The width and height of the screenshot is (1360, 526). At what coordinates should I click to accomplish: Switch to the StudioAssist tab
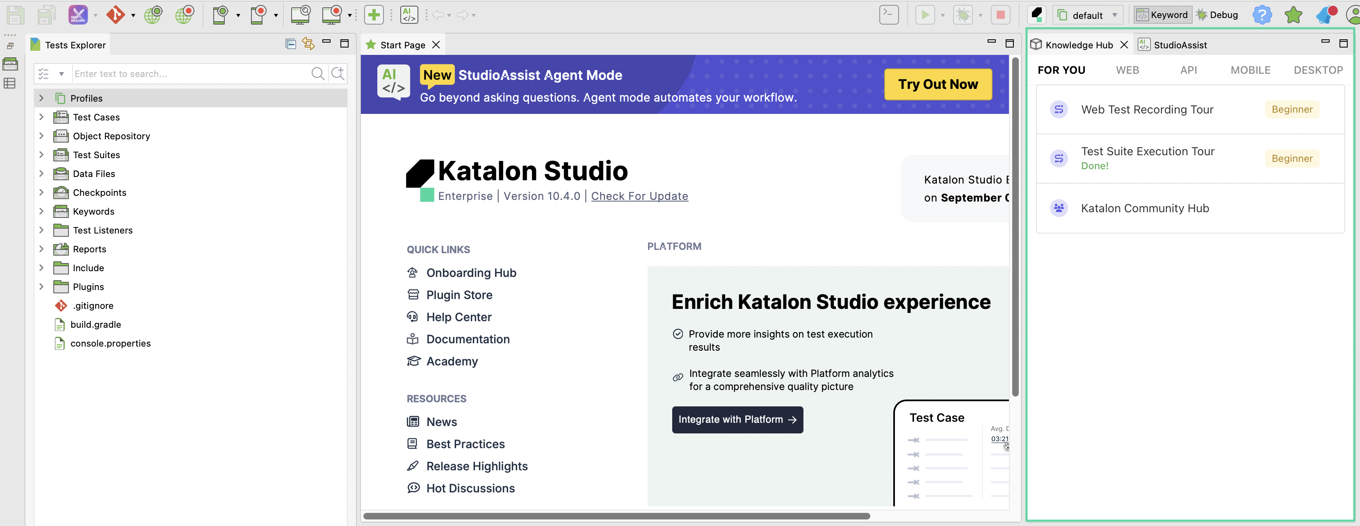pos(1180,44)
